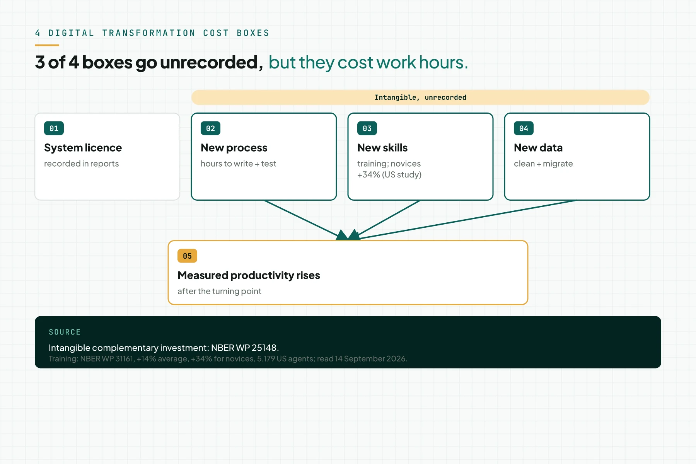Click 'but they cost work hours.' text
The height and width of the screenshot is (464, 696).
[368, 62]
